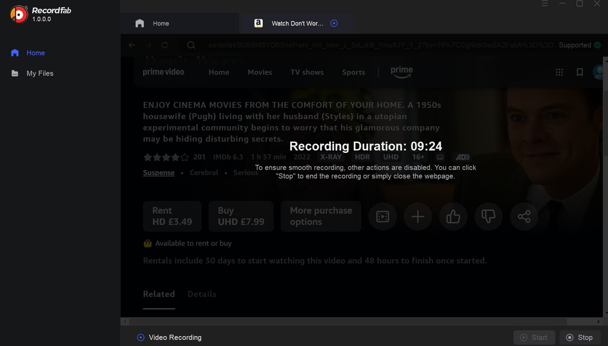Image resolution: width=608 pixels, height=346 pixels.
Task: Click the URL address field
Action: tap(380, 45)
